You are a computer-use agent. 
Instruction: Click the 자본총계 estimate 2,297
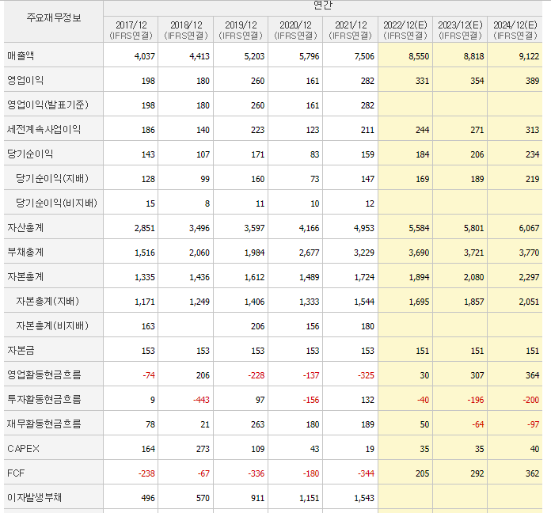pyautogui.click(x=529, y=277)
